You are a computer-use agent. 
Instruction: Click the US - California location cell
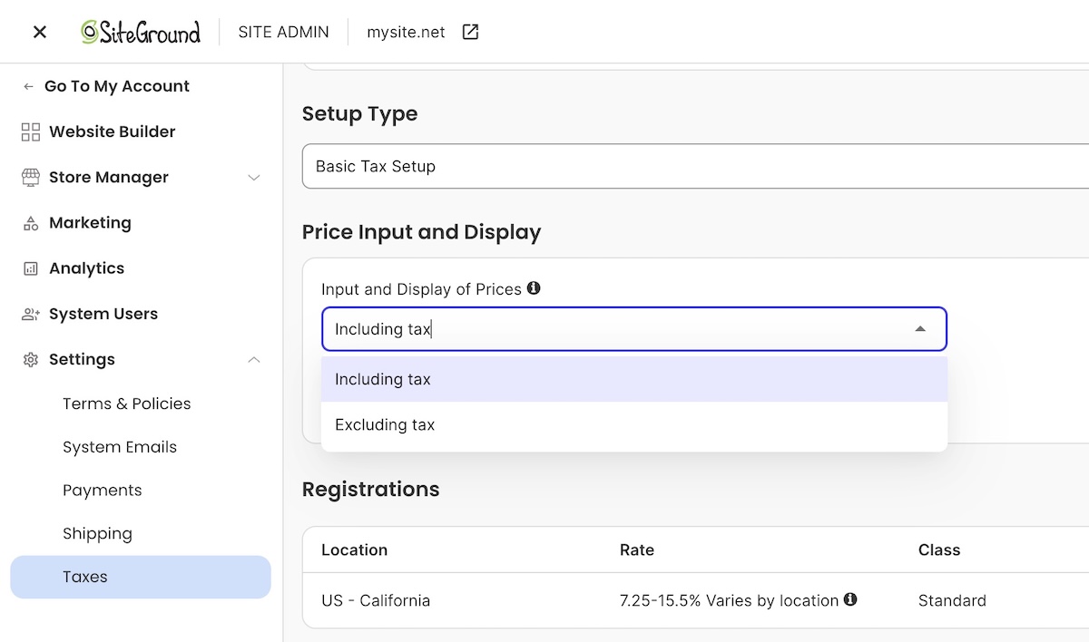(376, 600)
